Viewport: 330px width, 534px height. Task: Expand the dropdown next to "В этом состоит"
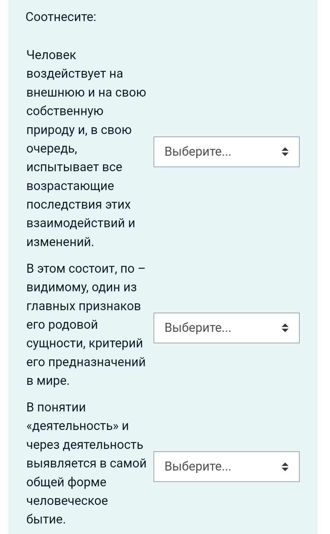[226, 328]
